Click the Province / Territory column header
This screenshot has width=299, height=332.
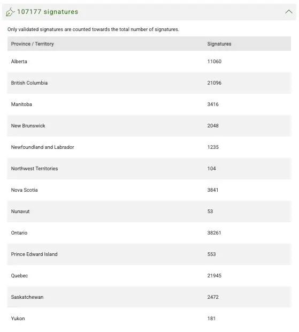click(32, 44)
